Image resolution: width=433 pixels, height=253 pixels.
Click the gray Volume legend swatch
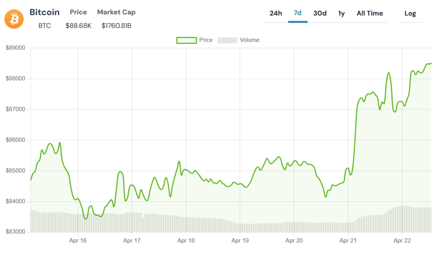click(x=227, y=40)
